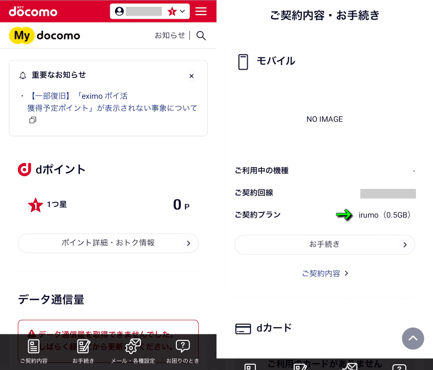Click the user avatar icon in the header
The image size is (433, 370).
[119, 11]
